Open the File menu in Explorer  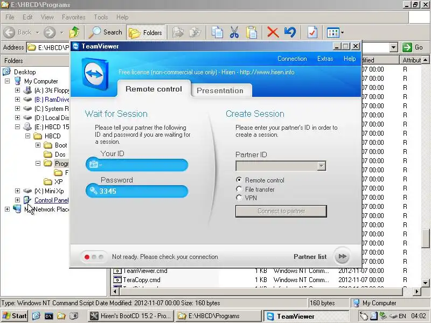point(10,17)
